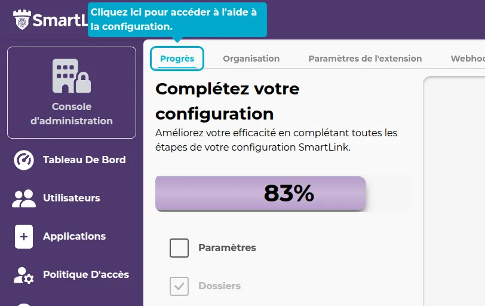This screenshot has width=485, height=306.
Task: Click the Politique D'accès user-gear icon
Action: click(x=24, y=275)
